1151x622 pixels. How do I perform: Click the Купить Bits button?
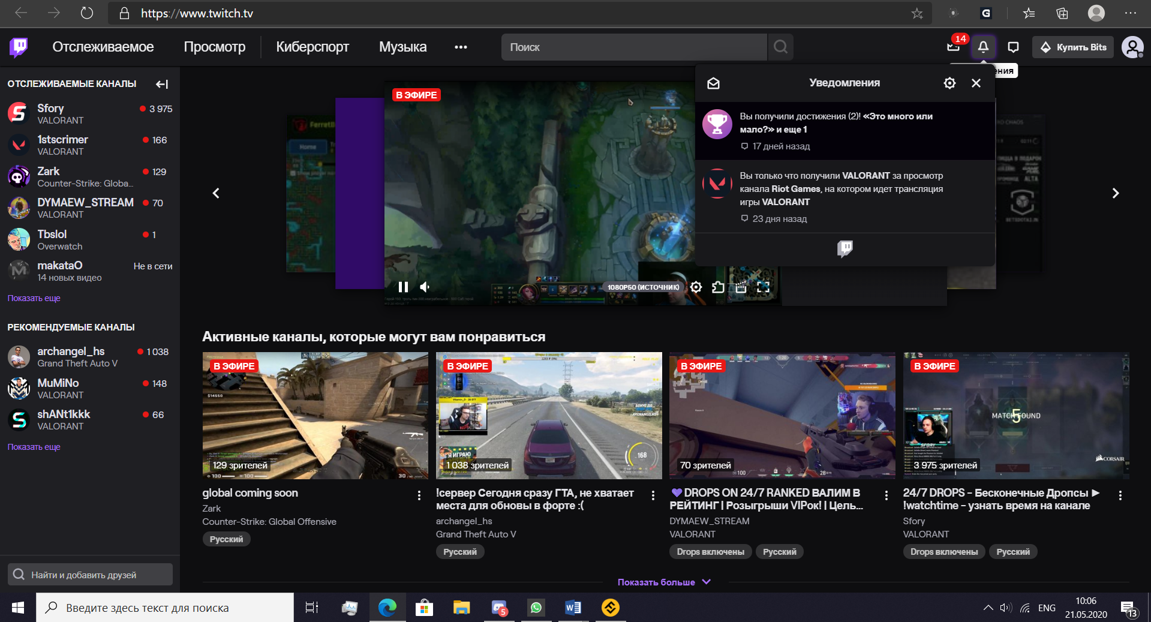click(1073, 47)
